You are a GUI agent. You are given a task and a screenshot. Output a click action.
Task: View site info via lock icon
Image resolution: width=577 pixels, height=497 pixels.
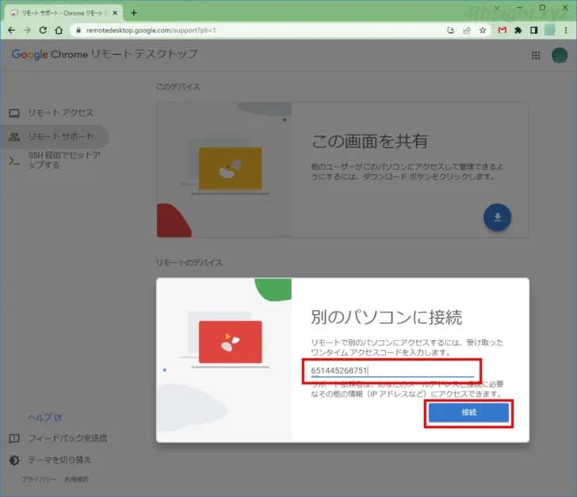point(78,30)
